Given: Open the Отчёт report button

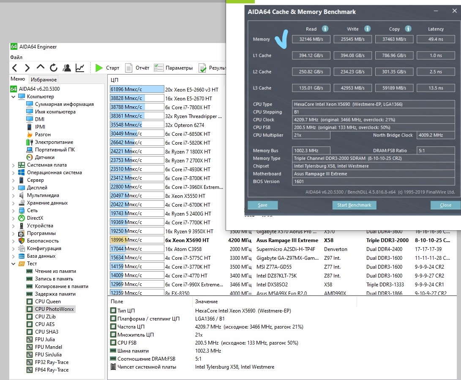Looking at the screenshot, I should (137, 68).
